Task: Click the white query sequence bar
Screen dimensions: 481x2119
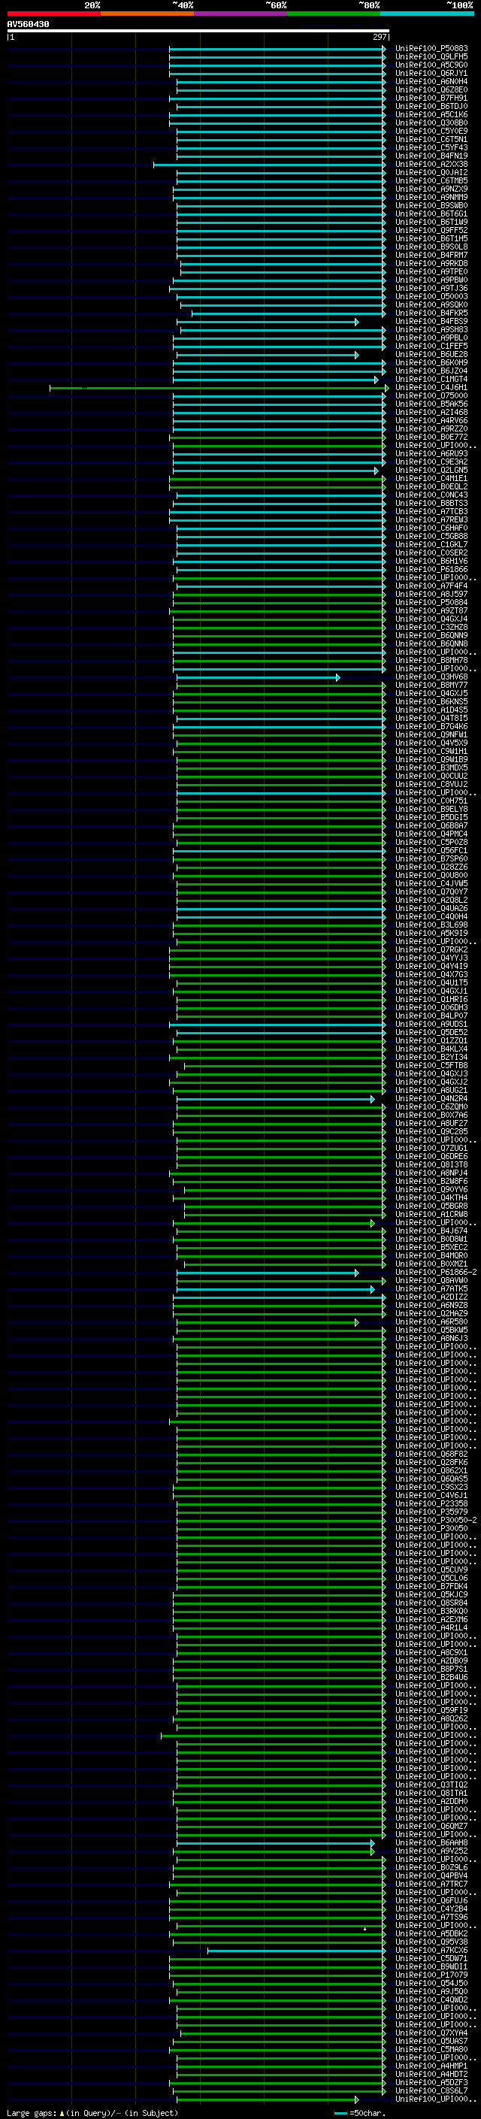Action: pyautogui.click(x=198, y=30)
